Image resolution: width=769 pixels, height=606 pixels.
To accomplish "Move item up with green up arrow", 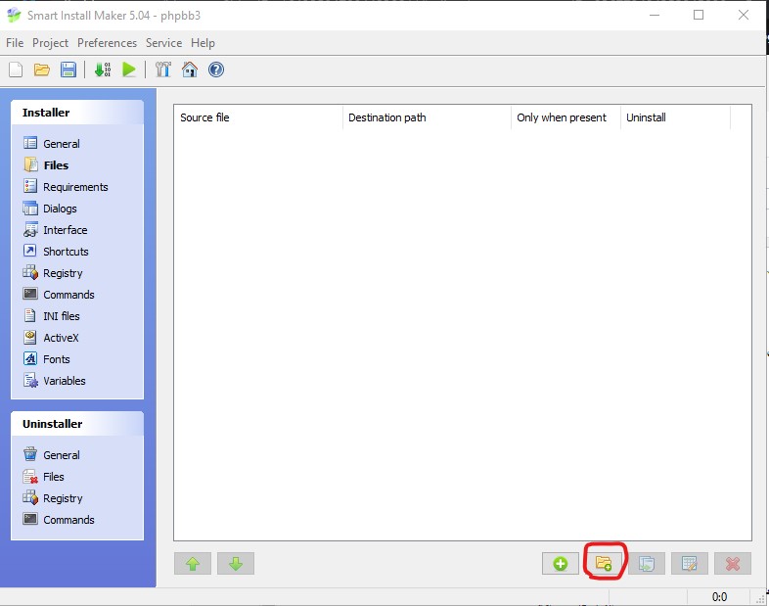I will pos(193,563).
